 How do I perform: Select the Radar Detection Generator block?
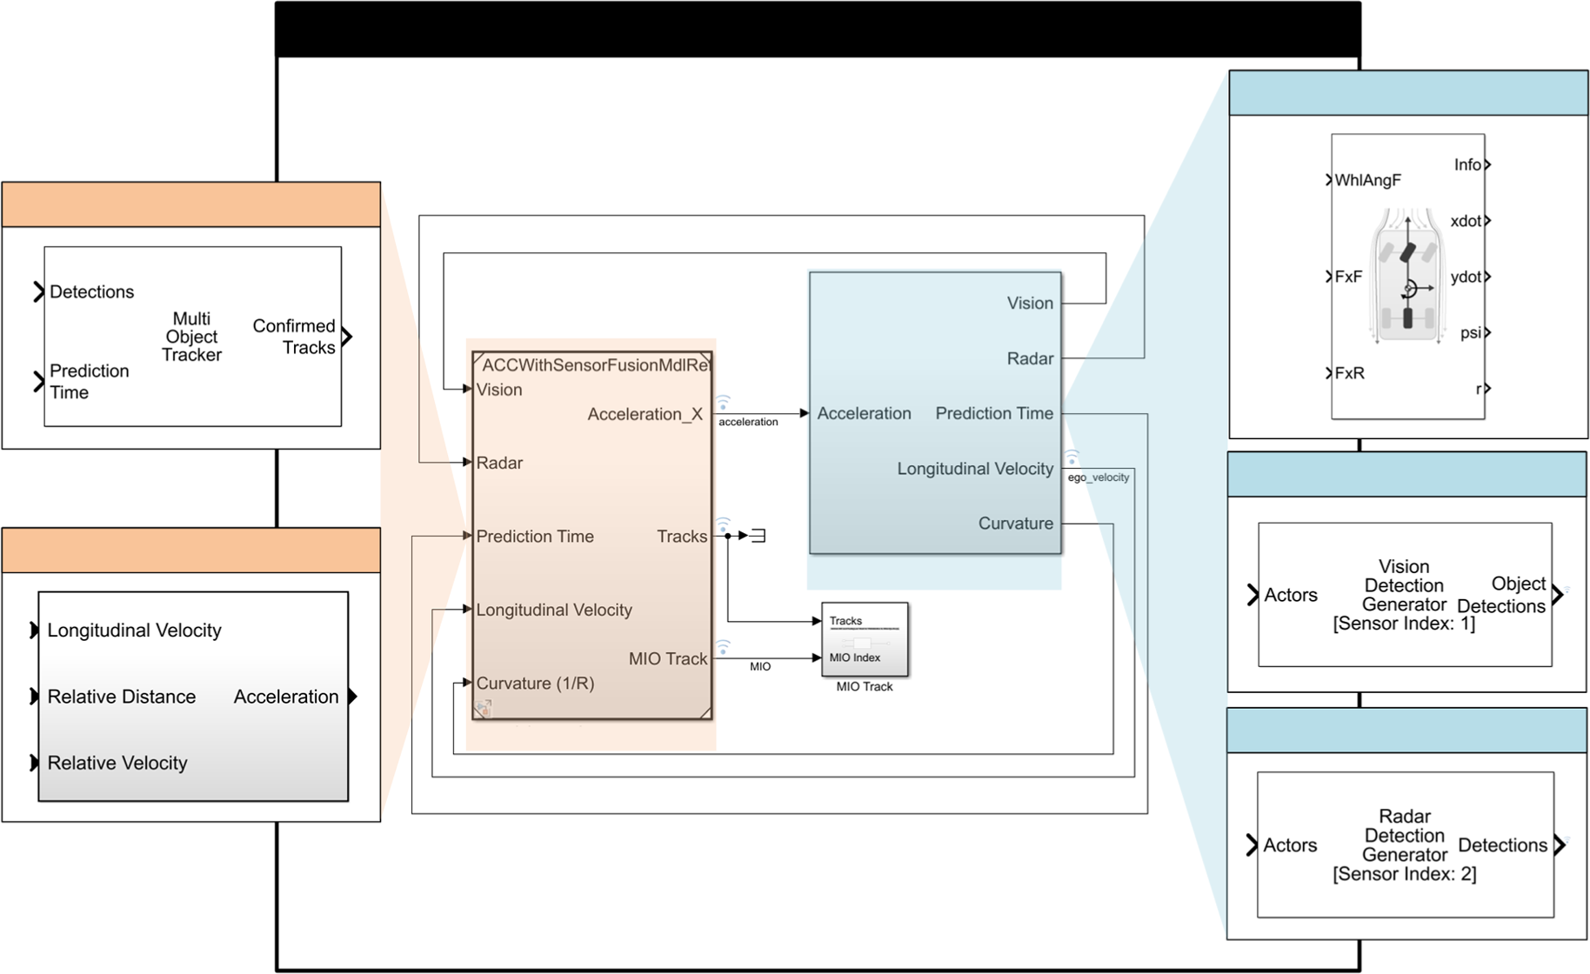[1404, 844]
